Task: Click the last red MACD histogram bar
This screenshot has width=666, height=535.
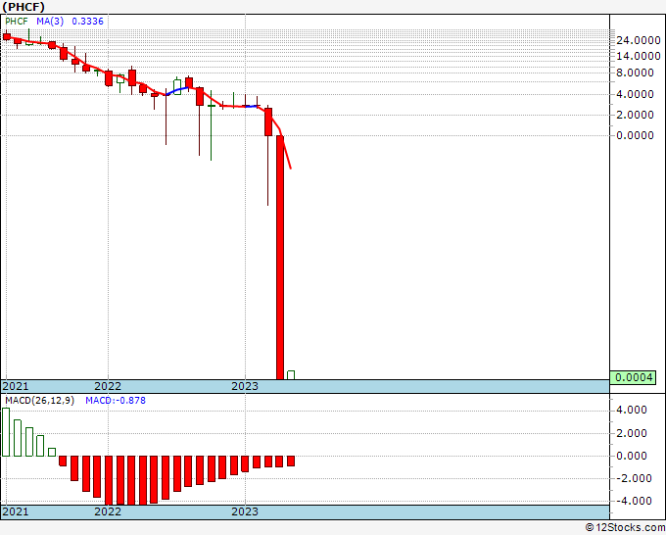Action: click(x=291, y=462)
